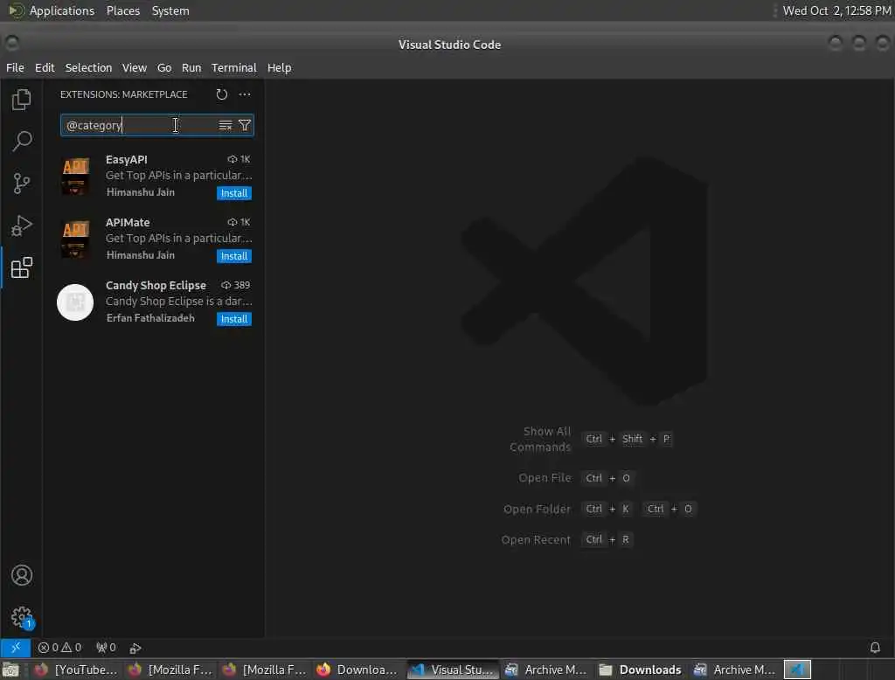Click Candy Shop Eclipse download count 389
This screenshot has height=680, width=895.
[x=236, y=285]
